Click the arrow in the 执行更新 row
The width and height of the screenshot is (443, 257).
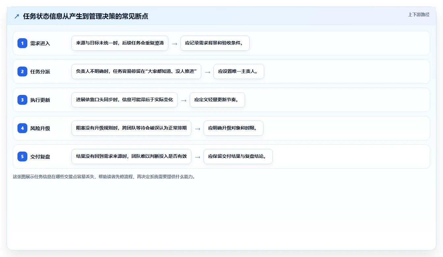[x=184, y=100]
